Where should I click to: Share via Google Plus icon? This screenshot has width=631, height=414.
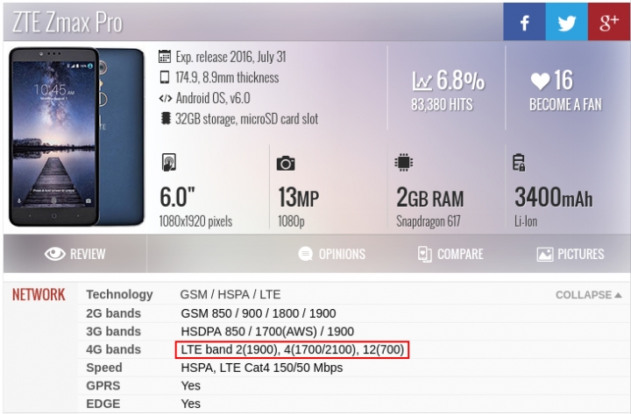tap(609, 22)
